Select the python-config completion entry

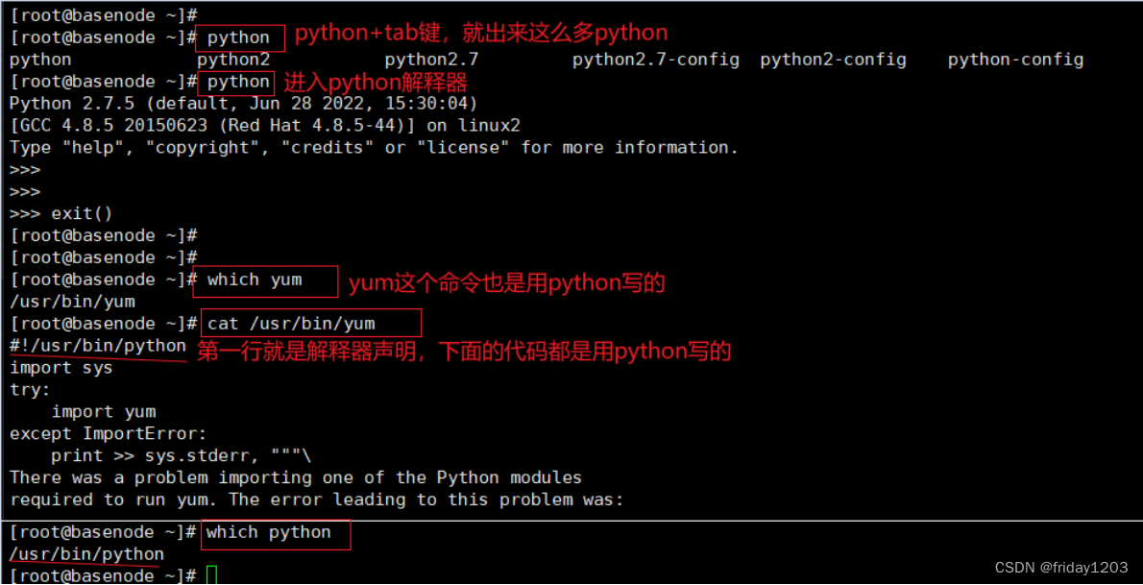pos(1015,59)
